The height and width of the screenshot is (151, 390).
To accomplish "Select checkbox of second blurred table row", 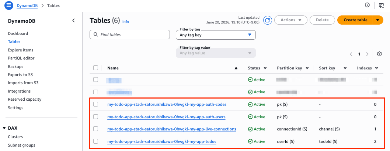I will [95, 92].
